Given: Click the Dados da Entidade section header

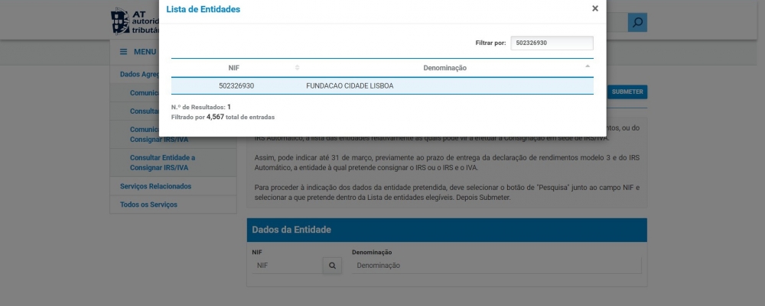Looking at the screenshot, I should coord(447,230).
